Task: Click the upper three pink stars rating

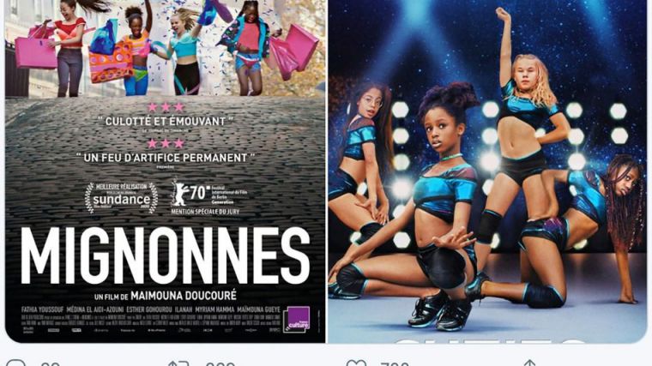Action: click(166, 107)
